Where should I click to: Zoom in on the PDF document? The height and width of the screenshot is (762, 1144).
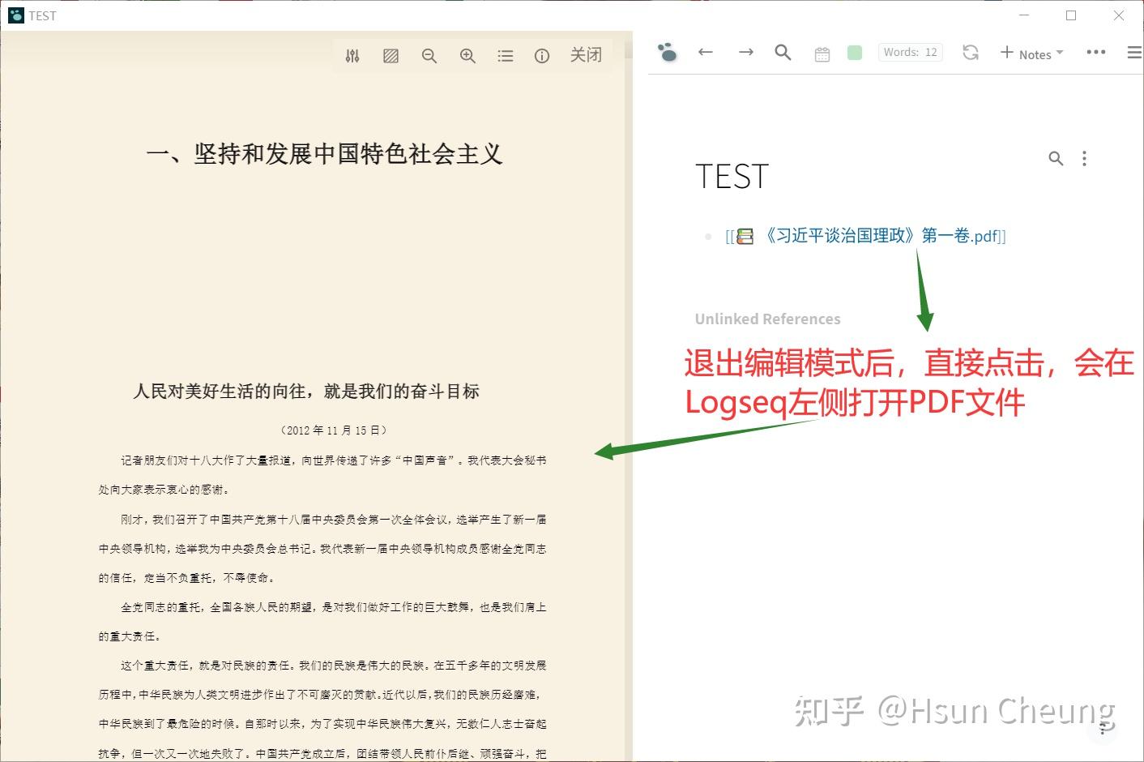467,55
